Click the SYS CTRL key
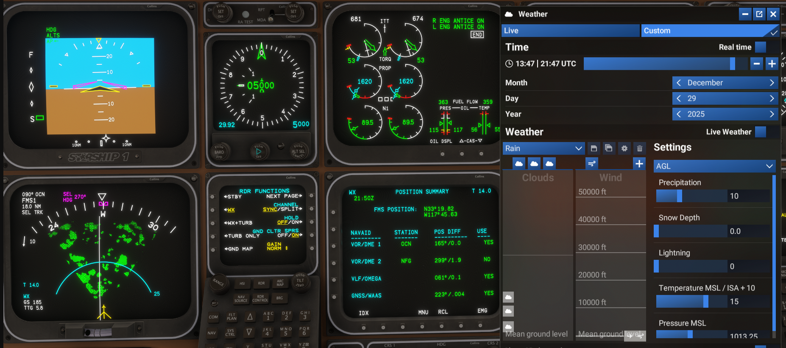 230,333
